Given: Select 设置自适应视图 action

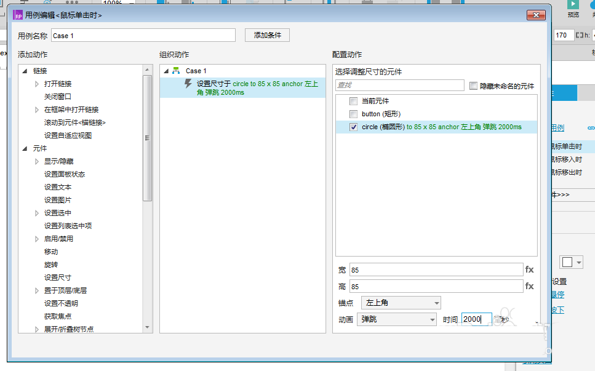Looking at the screenshot, I should point(68,135).
